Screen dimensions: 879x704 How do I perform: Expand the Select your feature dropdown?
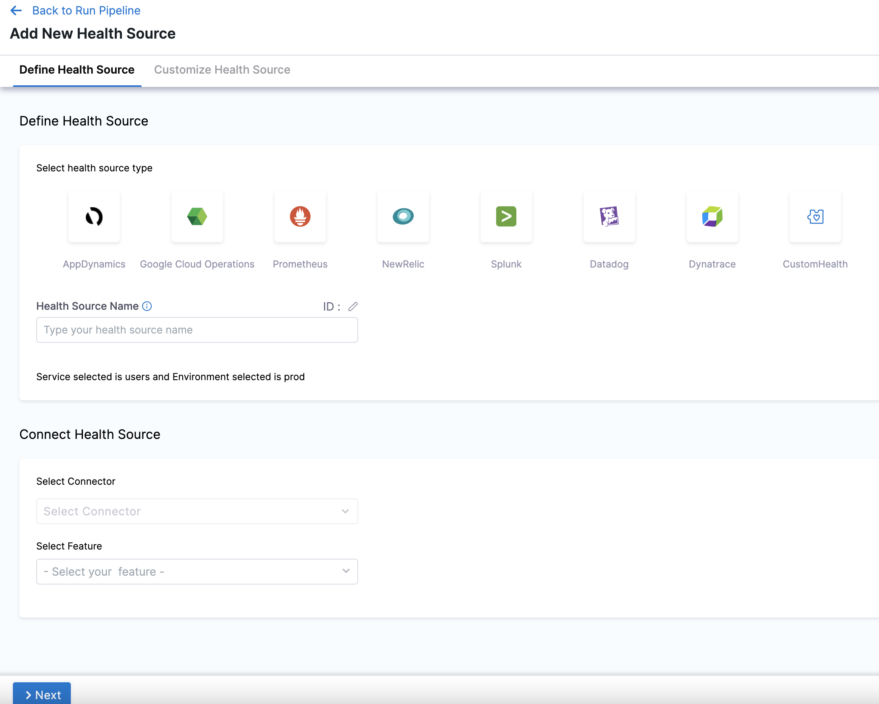(x=197, y=571)
